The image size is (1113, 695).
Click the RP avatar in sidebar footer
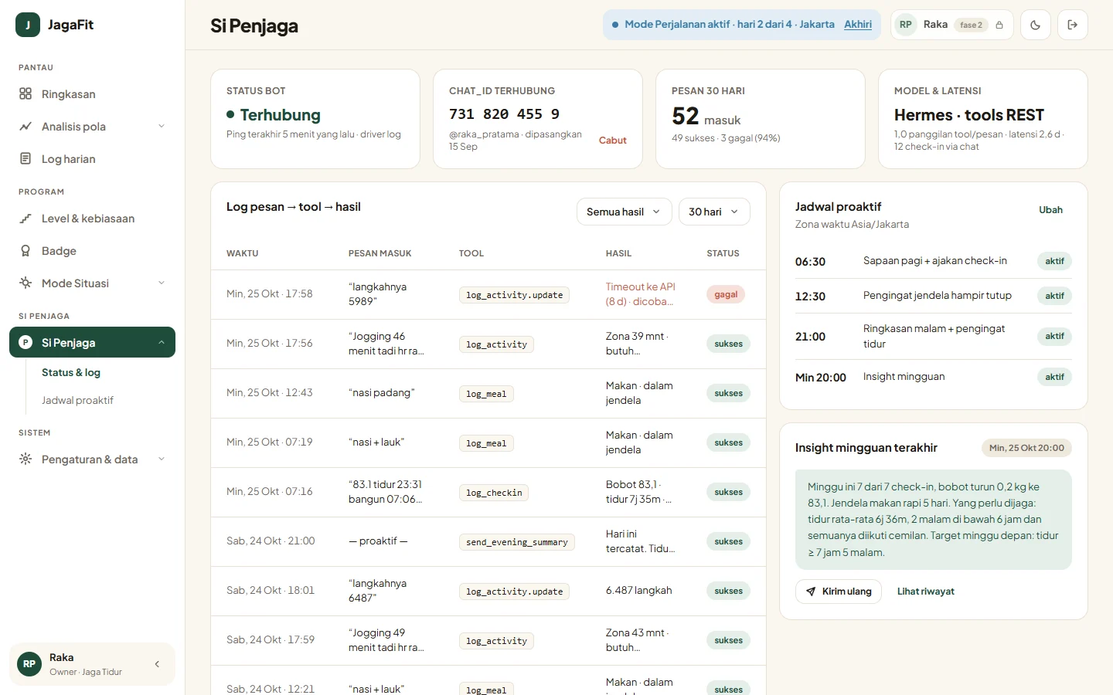click(x=29, y=664)
